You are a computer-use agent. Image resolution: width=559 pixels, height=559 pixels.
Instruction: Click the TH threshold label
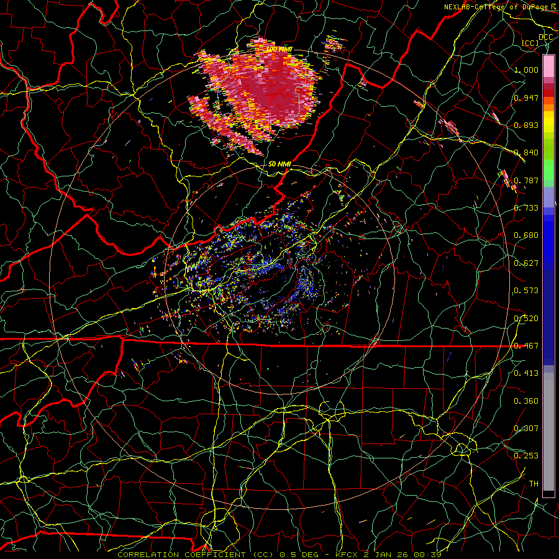click(x=534, y=484)
